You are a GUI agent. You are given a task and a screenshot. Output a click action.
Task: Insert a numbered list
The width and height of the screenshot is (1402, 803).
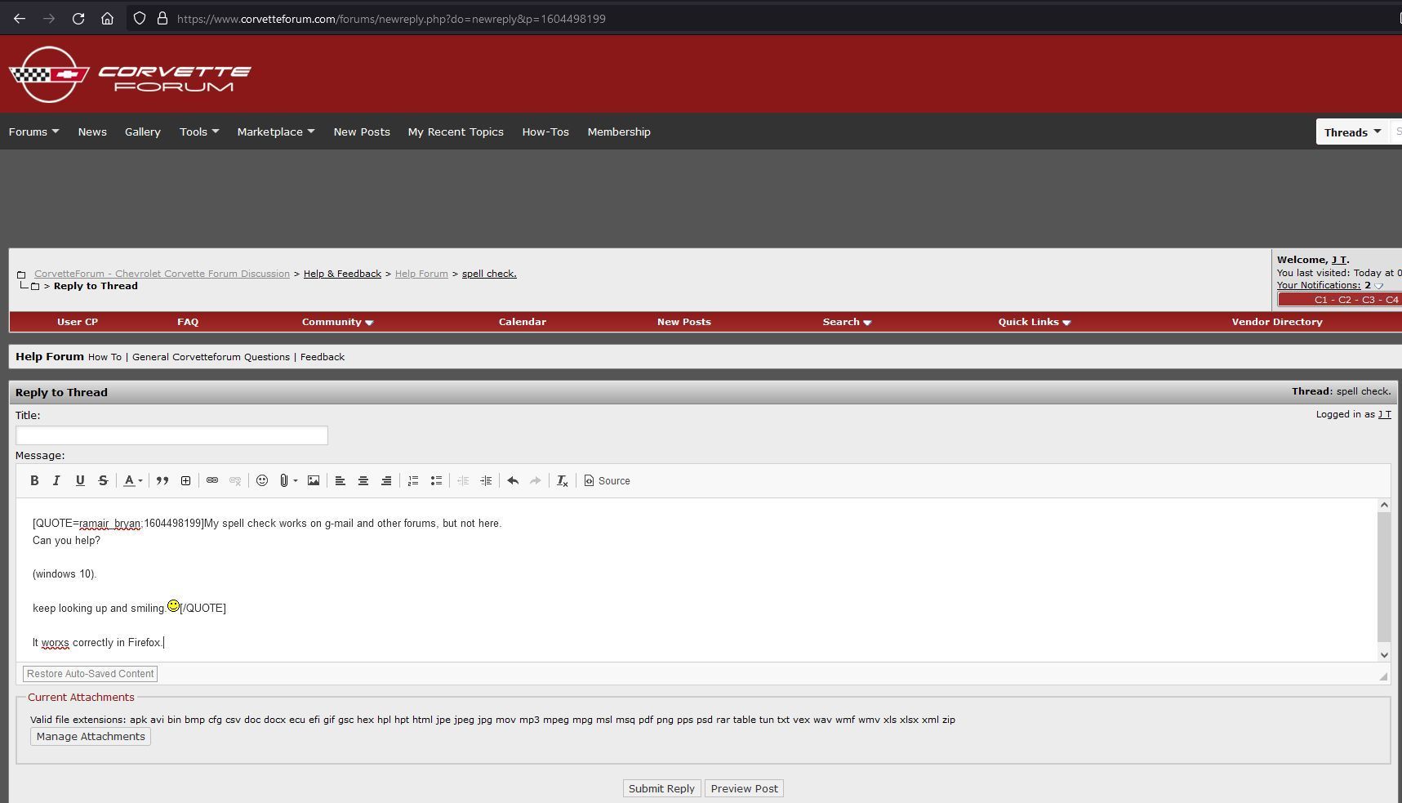(x=413, y=481)
